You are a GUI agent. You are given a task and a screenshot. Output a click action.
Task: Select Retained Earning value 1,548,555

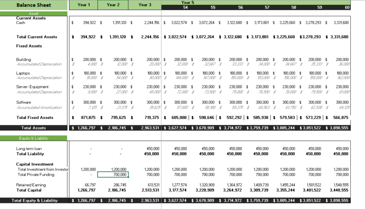pos(341,185)
